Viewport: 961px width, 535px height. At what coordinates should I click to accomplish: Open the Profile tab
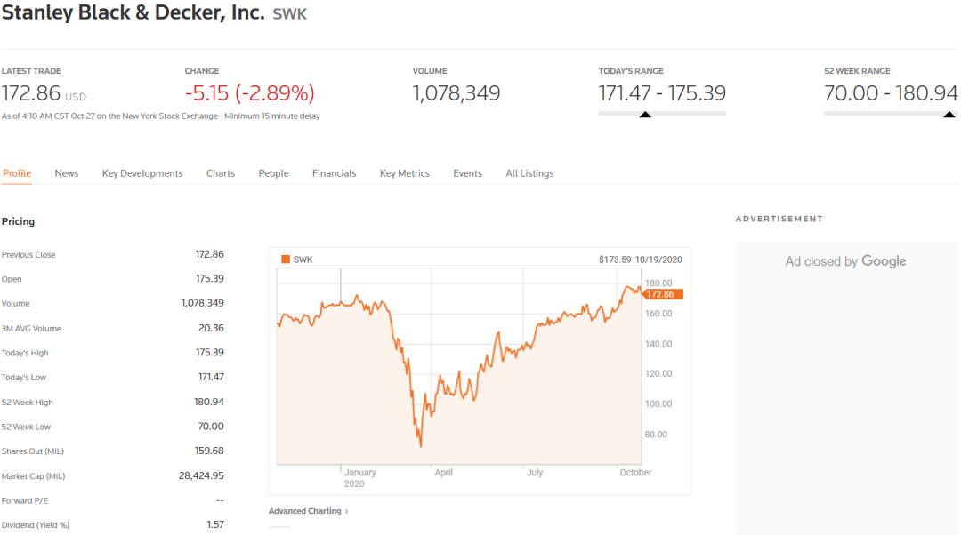(x=17, y=173)
